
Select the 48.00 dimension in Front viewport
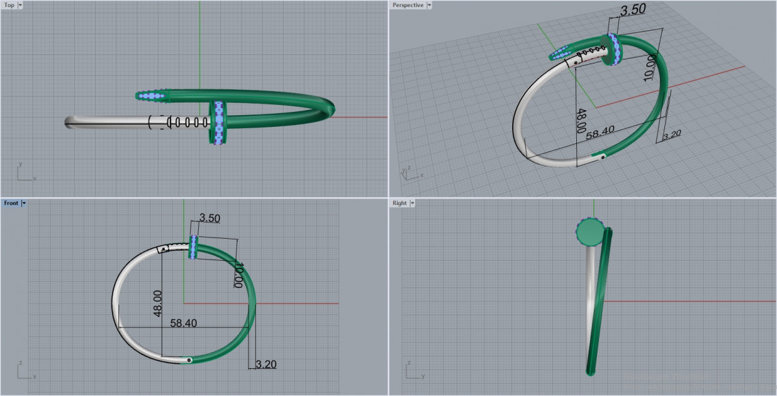[158, 303]
